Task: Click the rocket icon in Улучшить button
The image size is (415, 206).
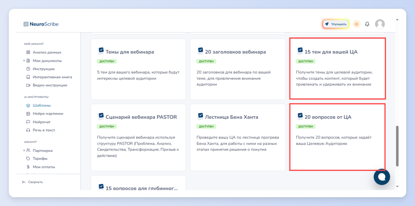Action: (327, 24)
